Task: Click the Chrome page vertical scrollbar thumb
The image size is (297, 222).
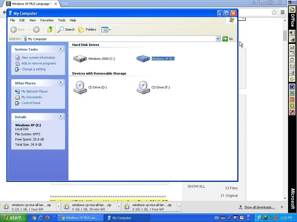Action: (x=285, y=35)
